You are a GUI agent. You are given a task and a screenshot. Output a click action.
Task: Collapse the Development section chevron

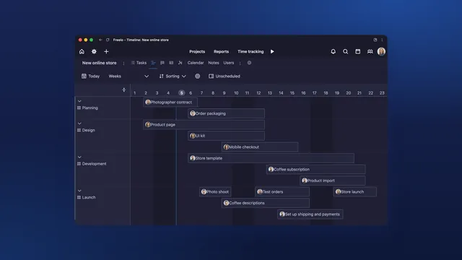[x=79, y=157]
